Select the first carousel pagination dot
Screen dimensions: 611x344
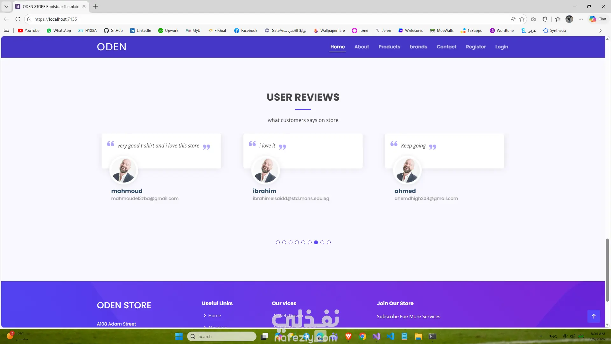pyautogui.click(x=278, y=242)
